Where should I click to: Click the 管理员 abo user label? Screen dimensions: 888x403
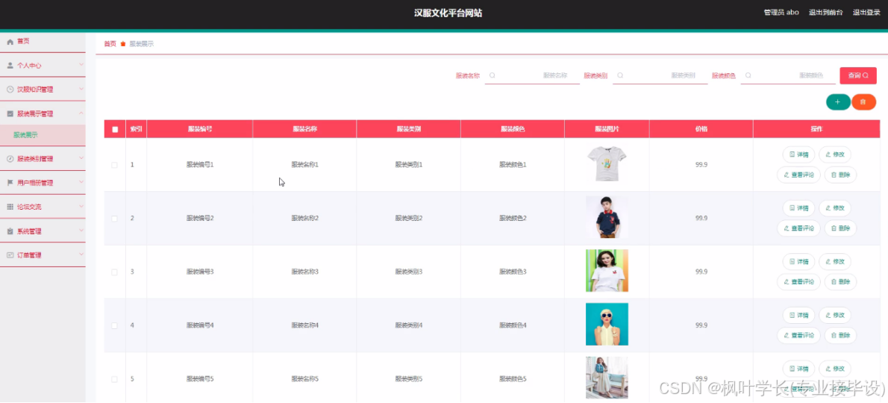pos(781,13)
